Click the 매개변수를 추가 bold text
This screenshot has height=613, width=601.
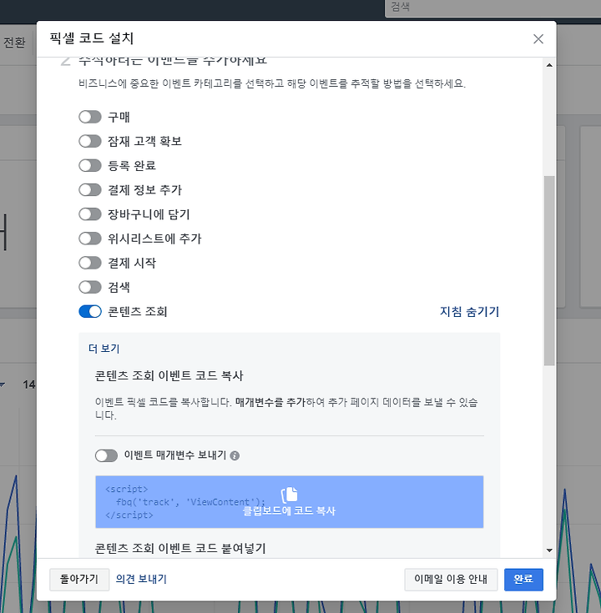(270, 402)
